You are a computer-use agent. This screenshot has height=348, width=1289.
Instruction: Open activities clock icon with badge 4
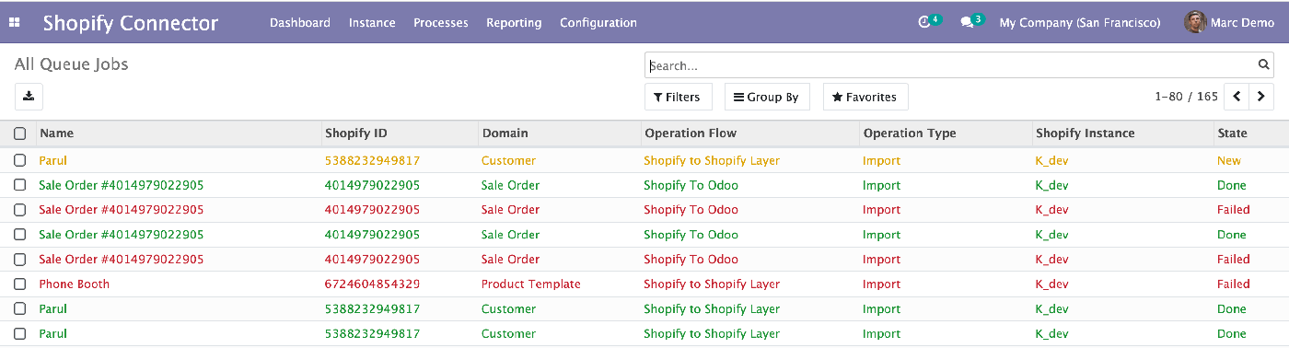click(929, 22)
